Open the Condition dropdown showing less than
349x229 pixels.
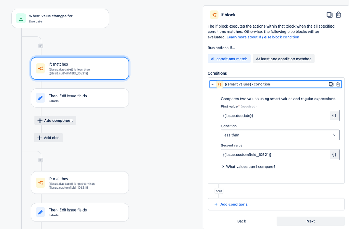pyautogui.click(x=280, y=135)
